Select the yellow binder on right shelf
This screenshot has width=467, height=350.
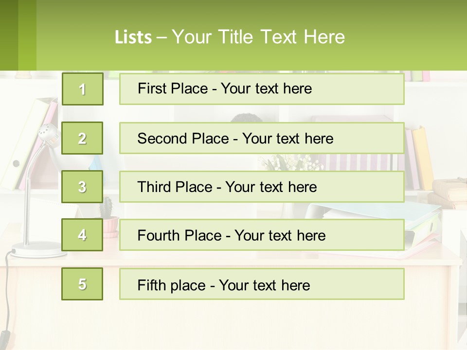click(424, 157)
